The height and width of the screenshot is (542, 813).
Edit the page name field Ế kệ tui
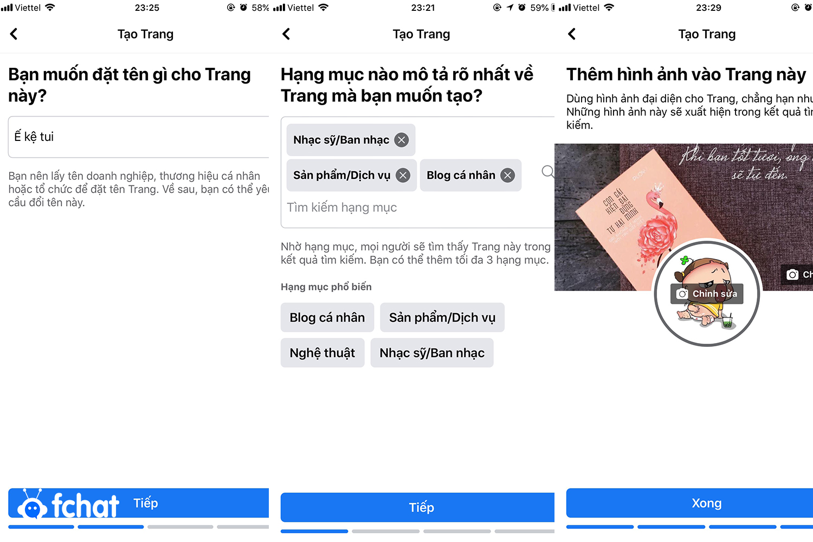pyautogui.click(x=139, y=137)
